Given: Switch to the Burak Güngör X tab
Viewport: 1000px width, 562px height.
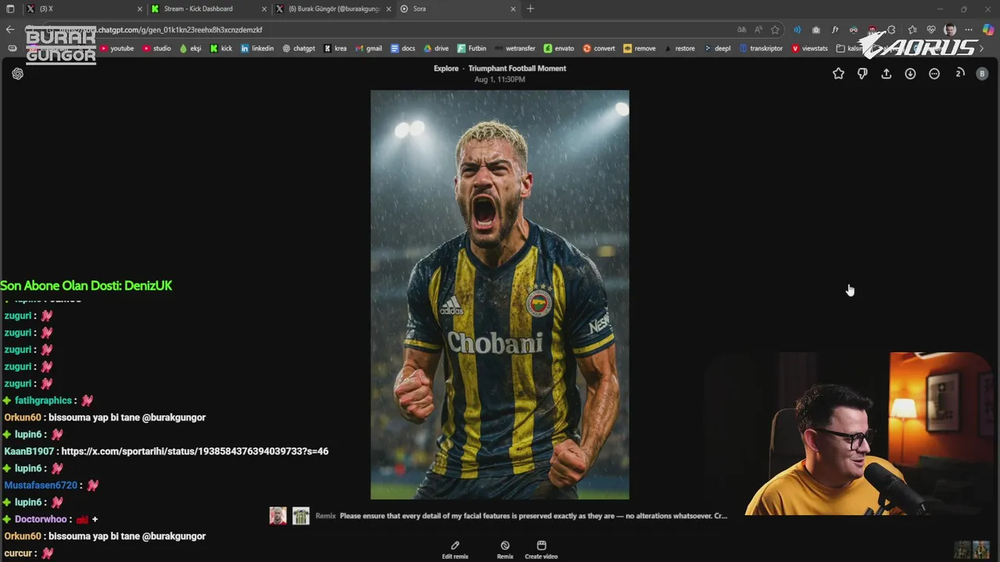Looking at the screenshot, I should 334,9.
